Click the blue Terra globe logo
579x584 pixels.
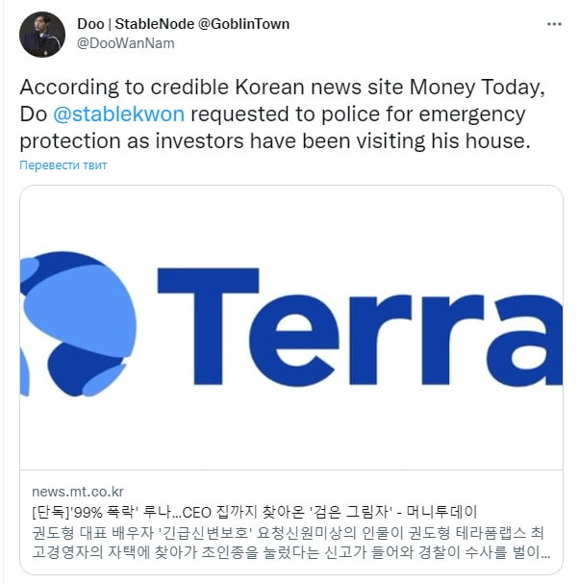tap(78, 324)
